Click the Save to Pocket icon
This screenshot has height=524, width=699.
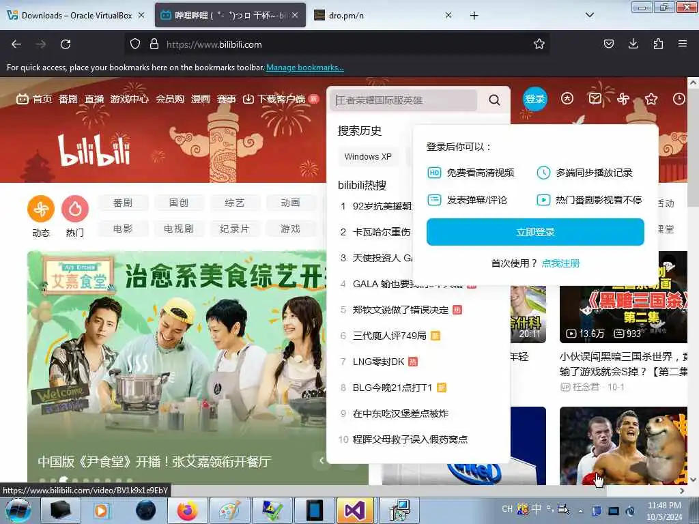(x=608, y=44)
